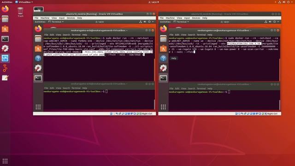
Task: Click network icon in enb VM guest top bar
Action: (x=141, y=22)
